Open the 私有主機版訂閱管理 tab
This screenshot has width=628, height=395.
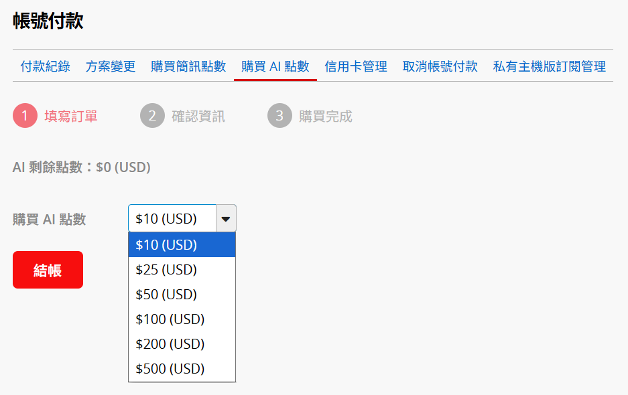(550, 66)
